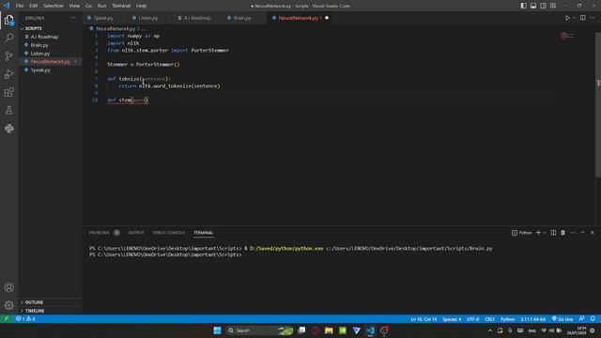The height and width of the screenshot is (338, 601).
Task: Open the Source Control view
Action: coord(9,56)
